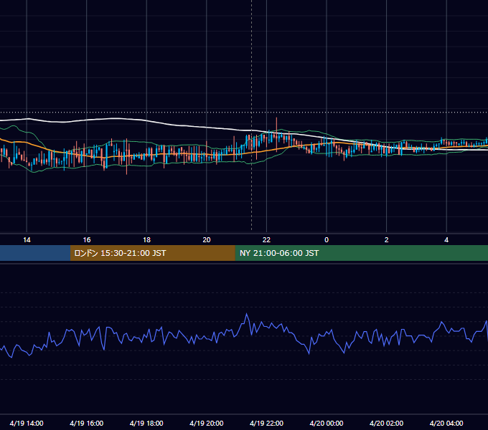
Task: Click the 4/20 02:00 date label
Action: tap(387, 423)
